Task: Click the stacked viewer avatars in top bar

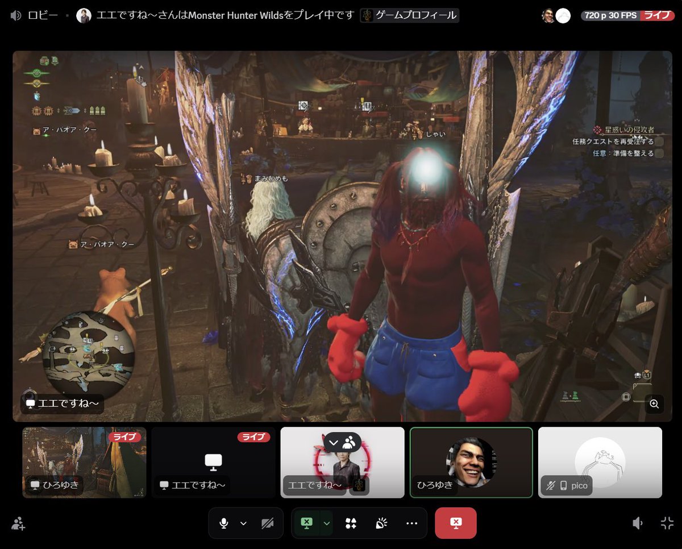Action: 556,15
